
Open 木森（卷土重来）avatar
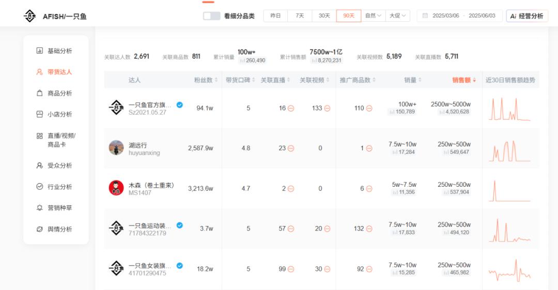pyautogui.click(x=116, y=188)
